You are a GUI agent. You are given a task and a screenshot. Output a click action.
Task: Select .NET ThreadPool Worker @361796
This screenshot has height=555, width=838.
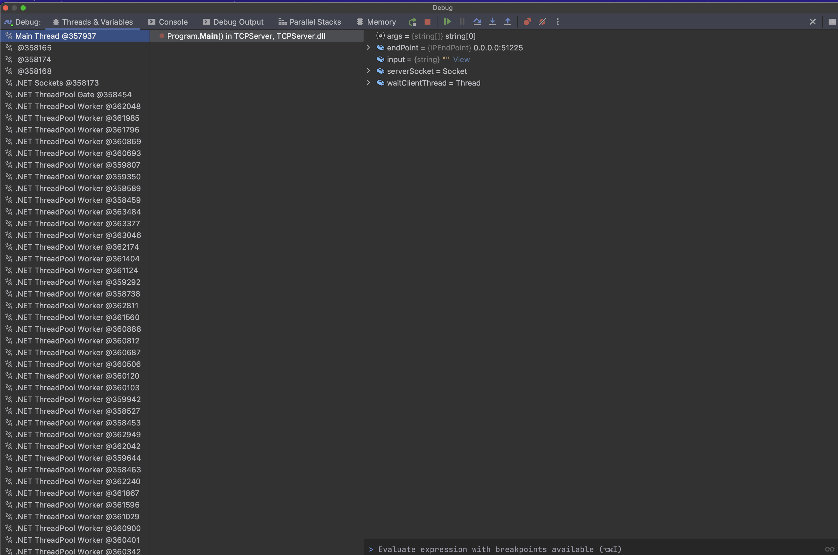[75, 130]
